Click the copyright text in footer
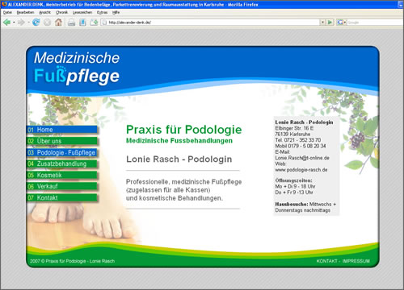Viewport: 404px width, 290px height. coord(72,261)
